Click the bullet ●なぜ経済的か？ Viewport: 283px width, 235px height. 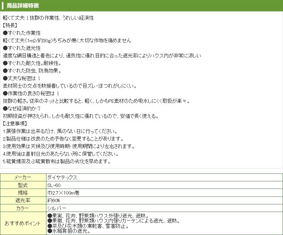point(22,109)
